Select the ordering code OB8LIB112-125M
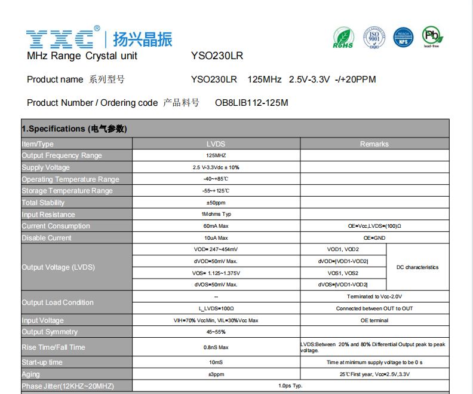473x394 pixels. tap(251, 103)
